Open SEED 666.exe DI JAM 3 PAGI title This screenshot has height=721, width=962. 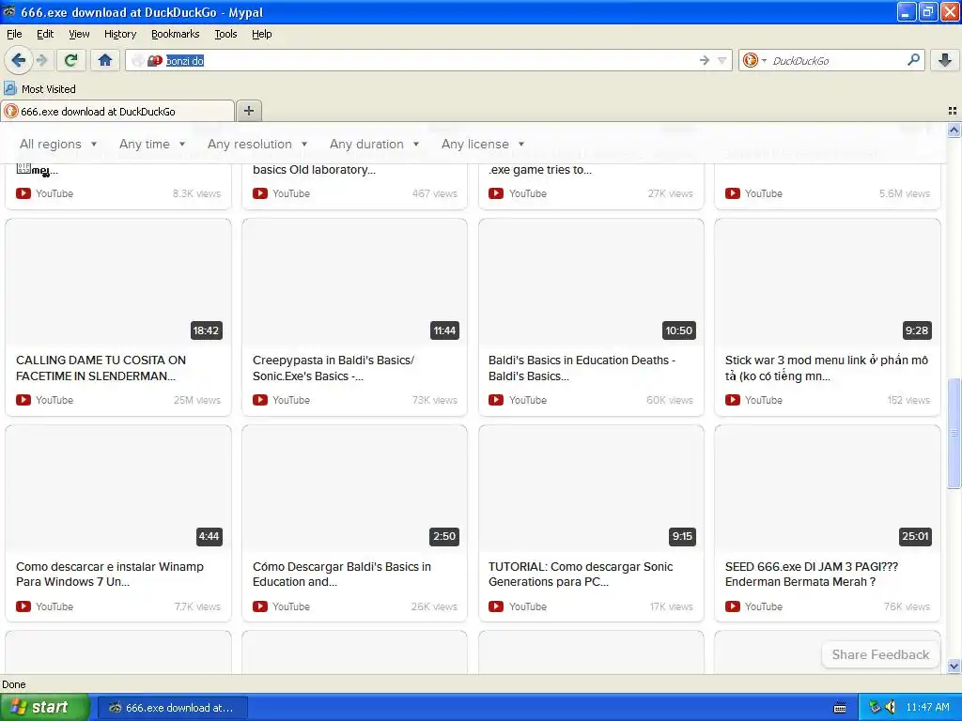tap(811, 574)
